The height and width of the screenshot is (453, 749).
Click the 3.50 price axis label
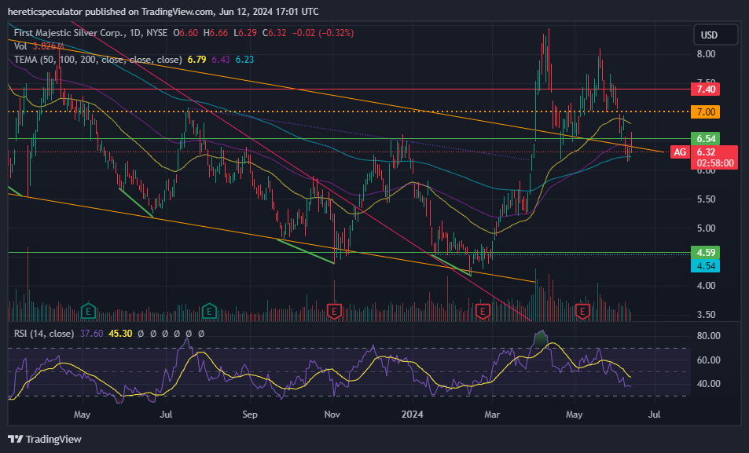(706, 315)
